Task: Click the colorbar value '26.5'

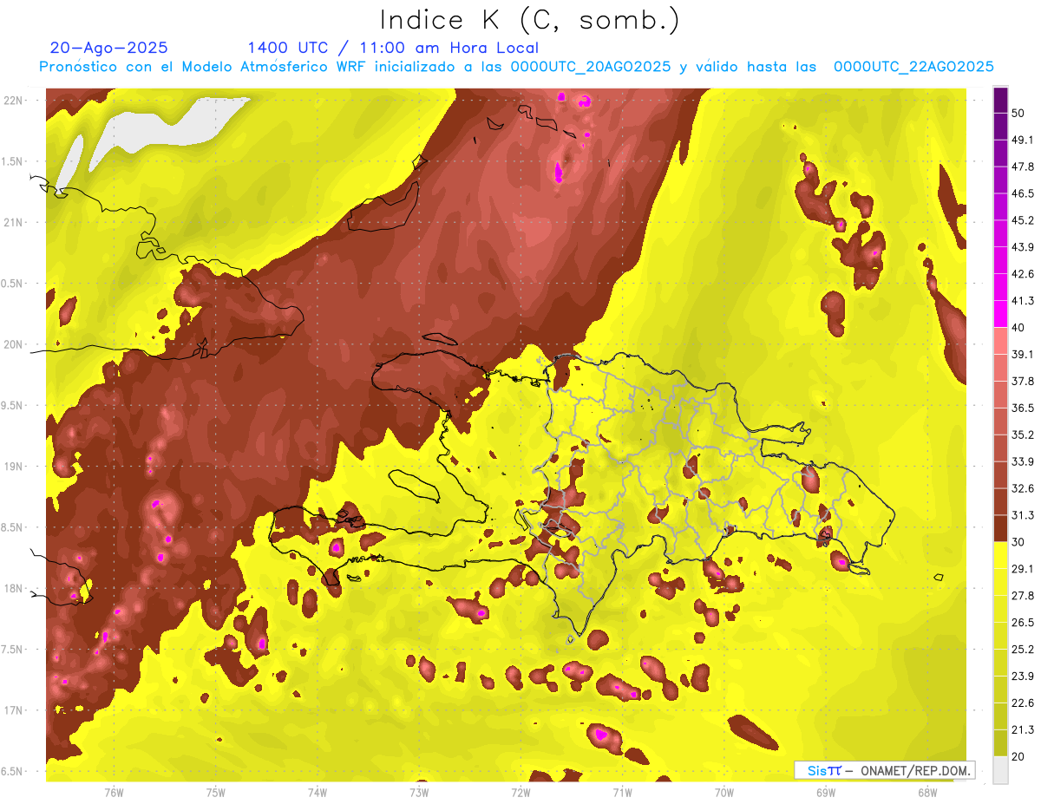Action: 1022,623
